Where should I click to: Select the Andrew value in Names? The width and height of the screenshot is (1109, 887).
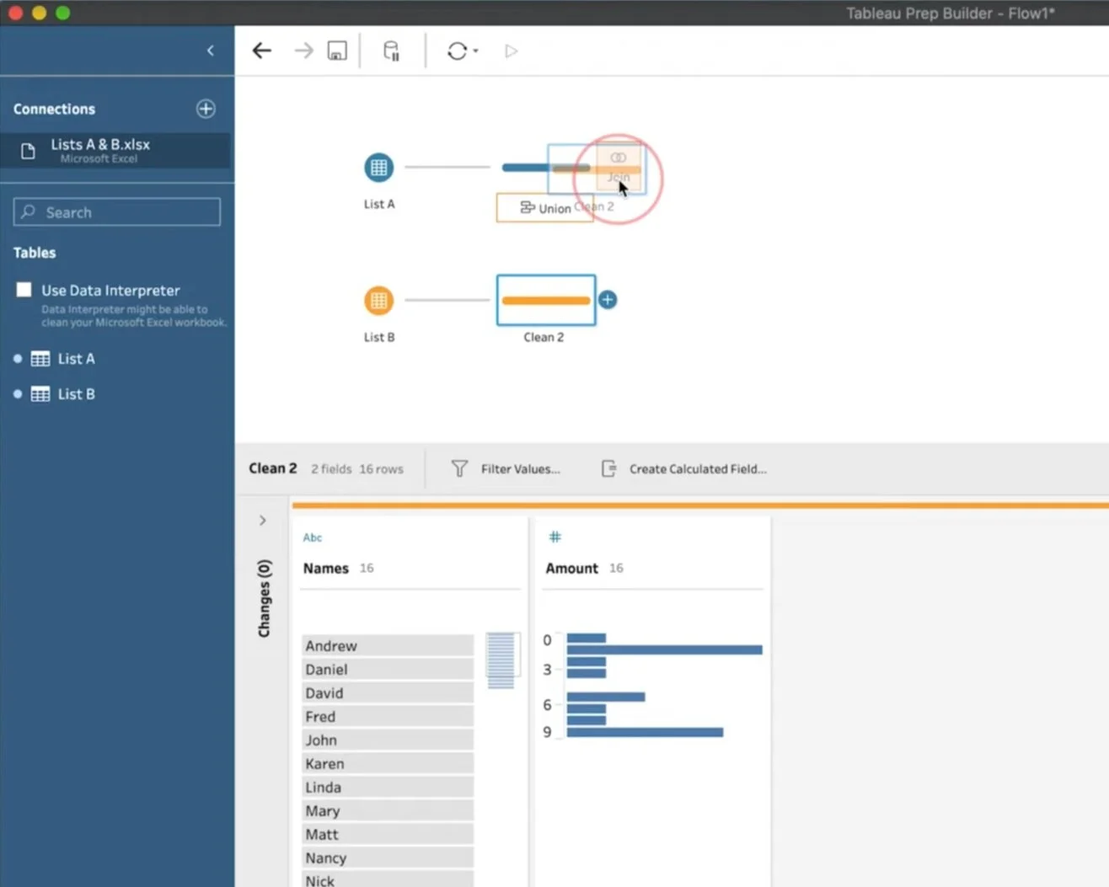pos(388,646)
